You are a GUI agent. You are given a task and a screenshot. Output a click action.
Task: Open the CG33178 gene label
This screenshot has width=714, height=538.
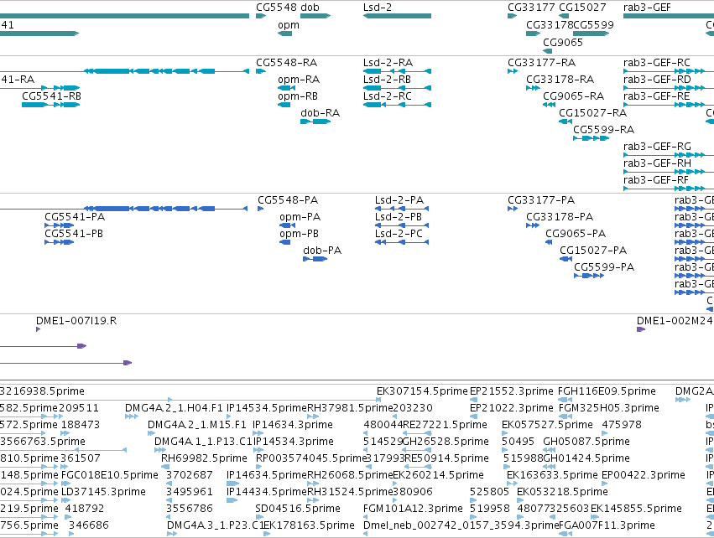coord(550,25)
